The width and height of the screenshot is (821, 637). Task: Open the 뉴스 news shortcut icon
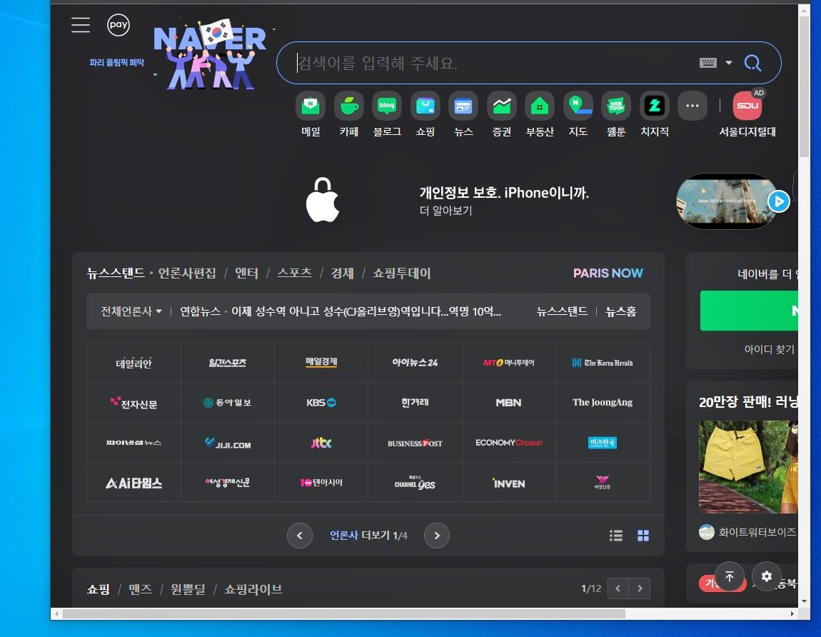pyautogui.click(x=463, y=106)
